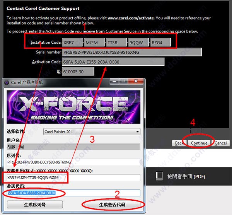Screen dimensions: 232x215
Task: Click the 生成激活代码 button
Action: (112, 205)
